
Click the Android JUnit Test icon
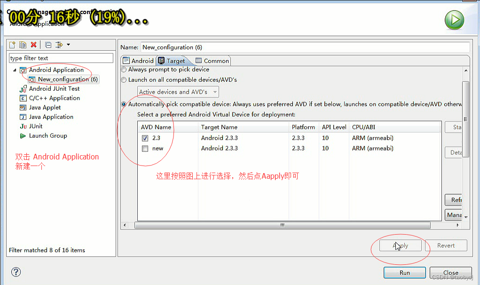pyautogui.click(x=23, y=89)
